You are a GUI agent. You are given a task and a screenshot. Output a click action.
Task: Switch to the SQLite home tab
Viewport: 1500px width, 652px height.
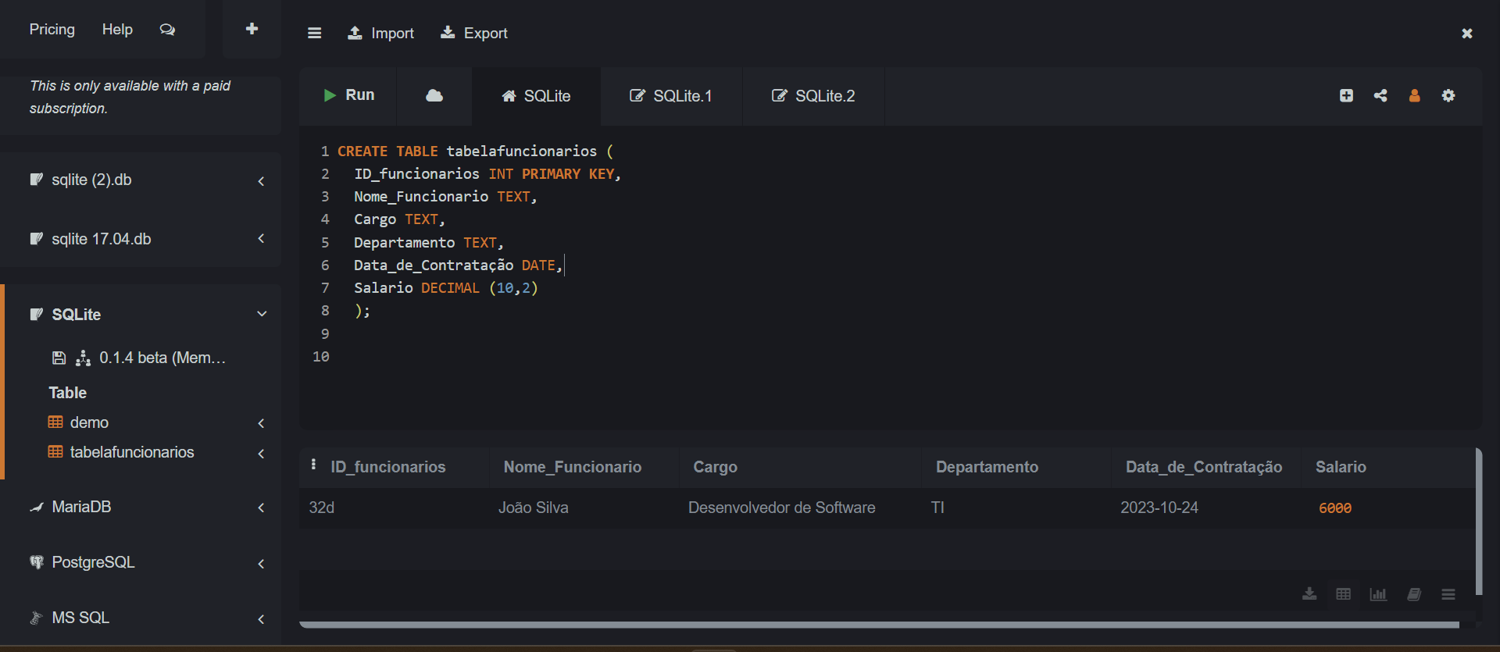pos(536,96)
